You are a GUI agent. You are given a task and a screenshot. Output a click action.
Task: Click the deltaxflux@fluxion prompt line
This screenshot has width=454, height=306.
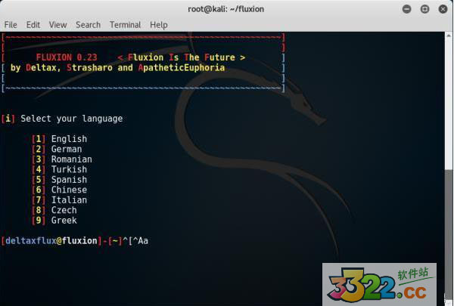75,240
